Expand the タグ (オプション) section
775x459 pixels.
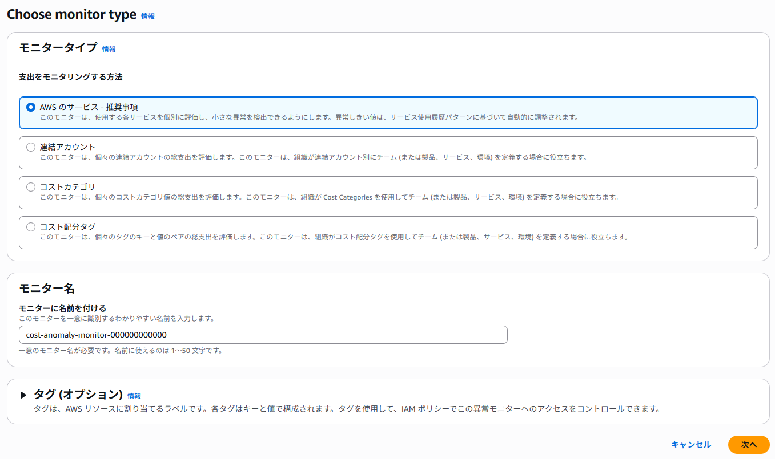(23, 395)
